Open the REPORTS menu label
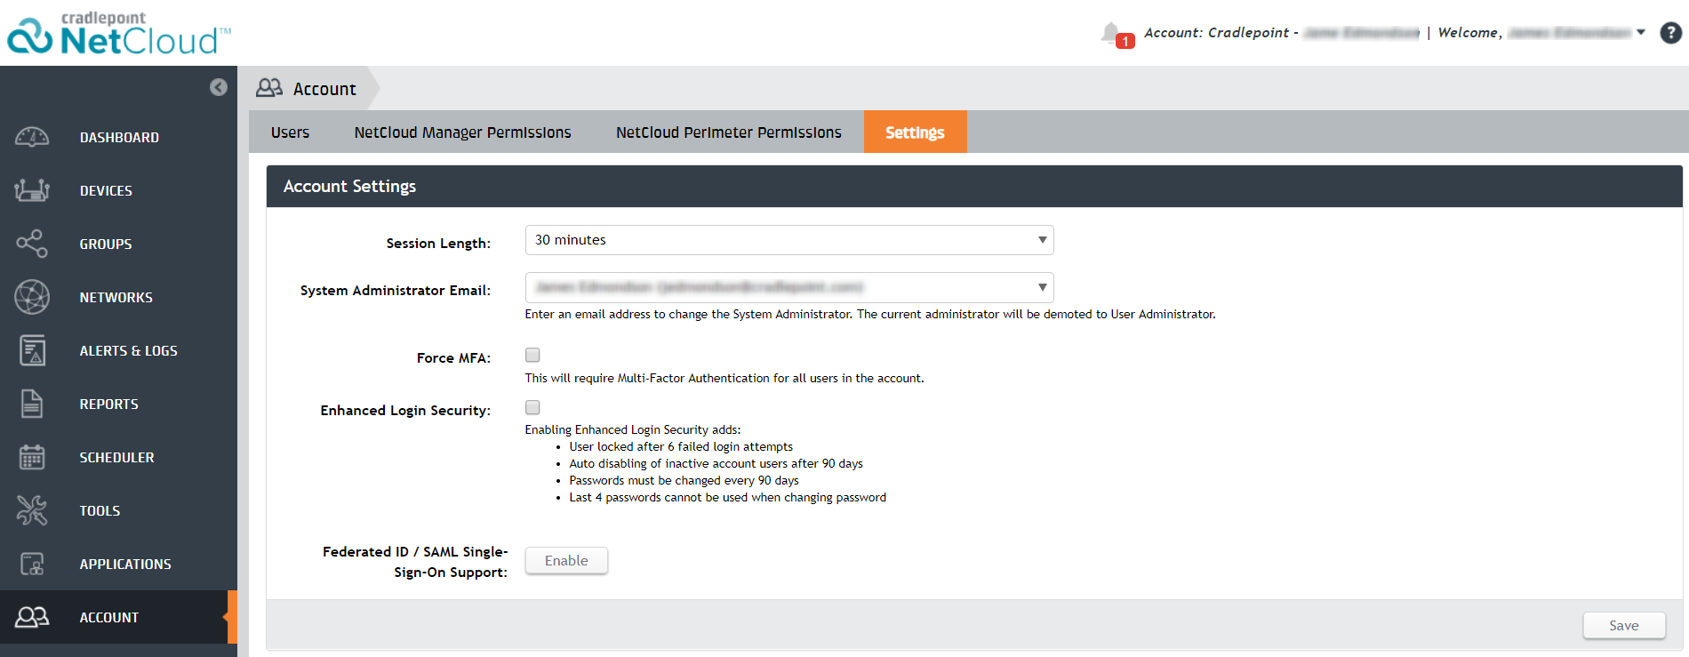This screenshot has width=1689, height=657. click(x=109, y=405)
